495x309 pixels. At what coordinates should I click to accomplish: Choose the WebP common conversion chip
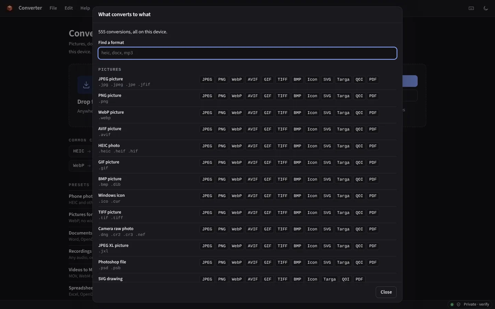tap(81, 165)
